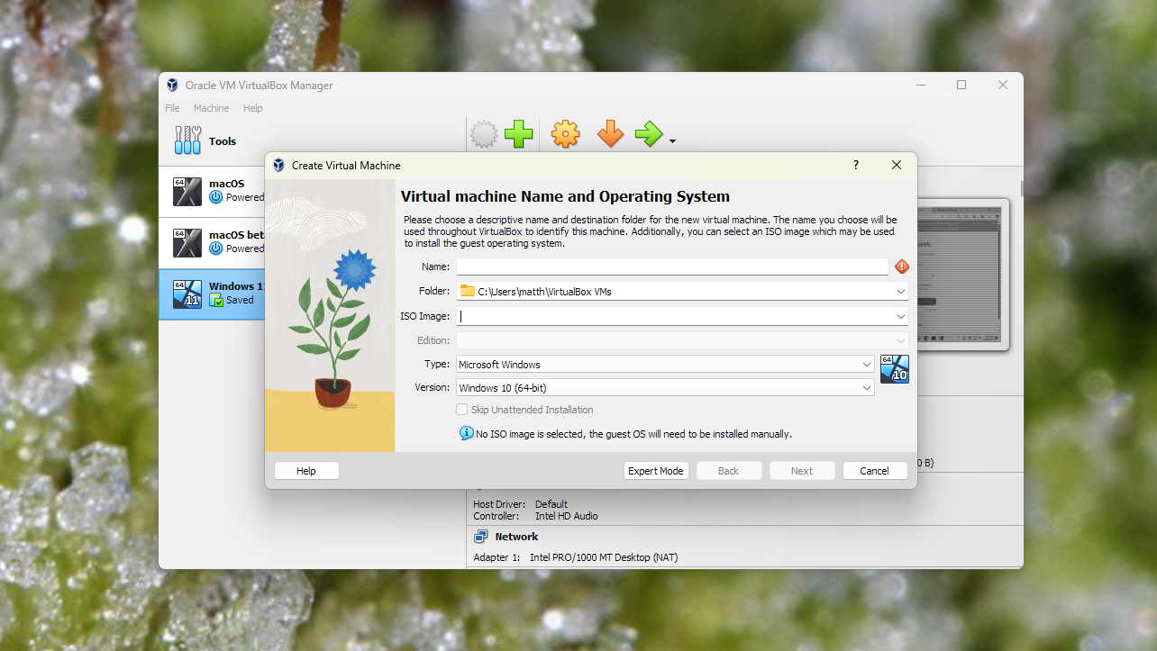Viewport: 1157px width, 651px height.
Task: Click the VirtualBox logo in Manager titlebar
Action: tap(172, 86)
